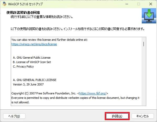Screen dimensions: 157x122
Task: Open the winscp.net license docs link
Action: click(34, 44)
